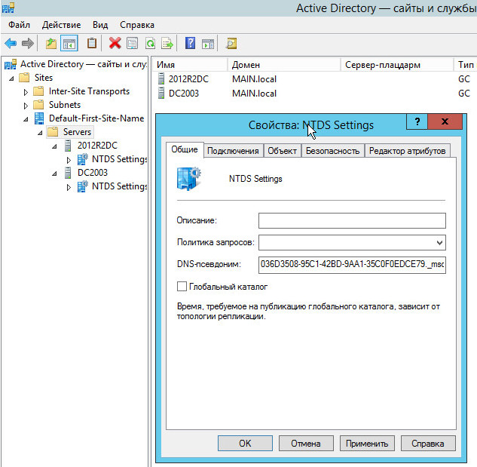
Task: Select 2012R2DC row name in list
Action: click(188, 79)
